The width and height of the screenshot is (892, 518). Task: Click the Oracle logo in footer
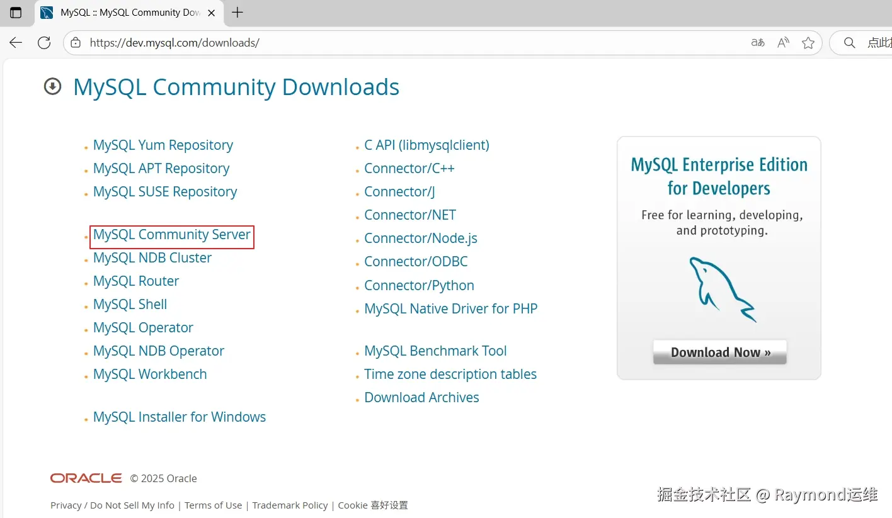coord(86,478)
